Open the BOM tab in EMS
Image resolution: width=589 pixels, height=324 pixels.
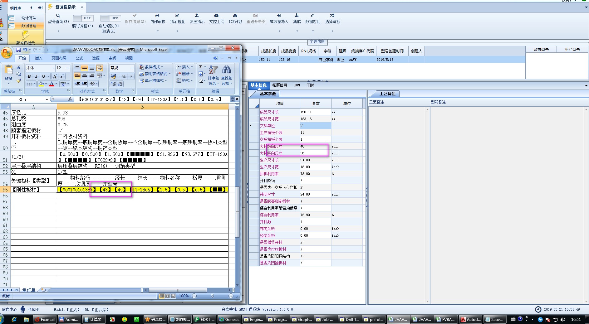pos(297,85)
